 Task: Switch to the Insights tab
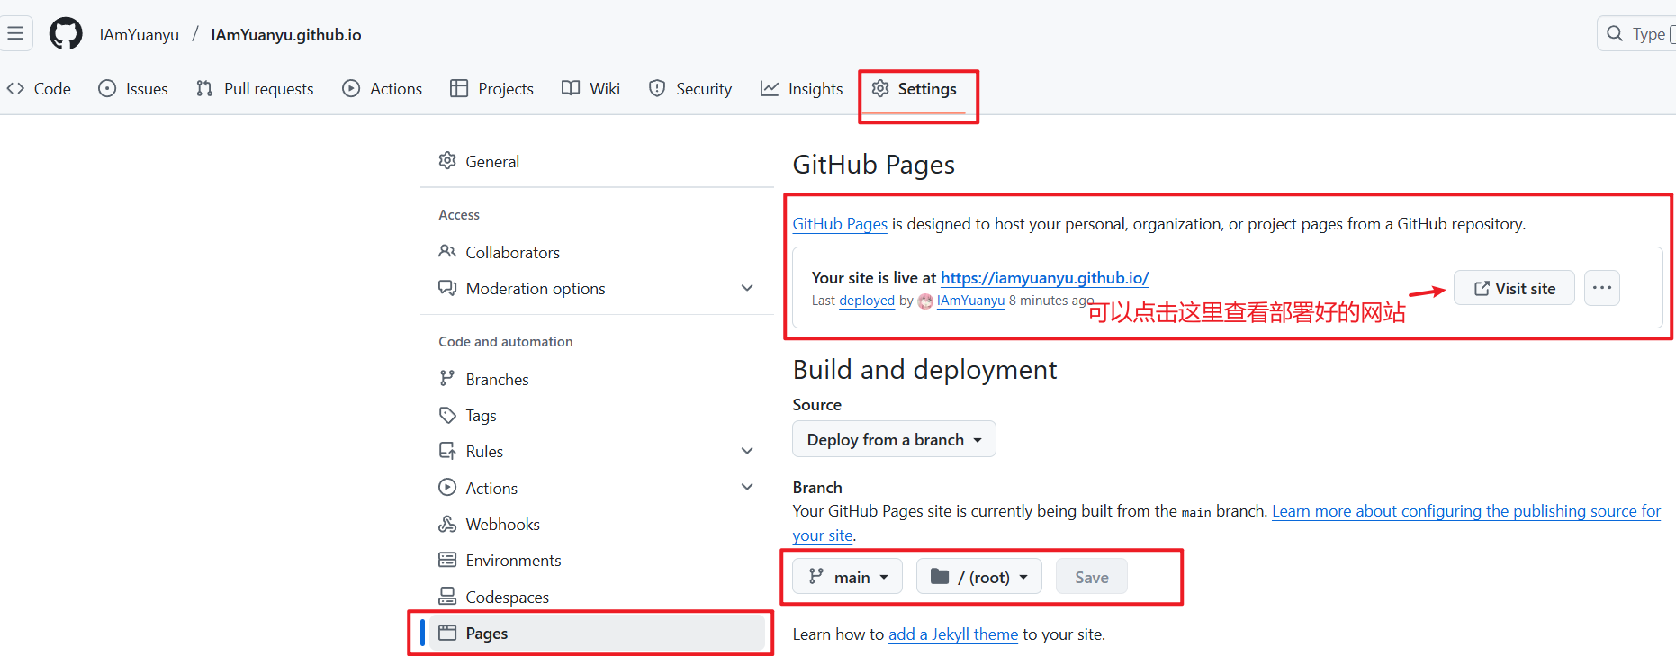[x=802, y=89]
